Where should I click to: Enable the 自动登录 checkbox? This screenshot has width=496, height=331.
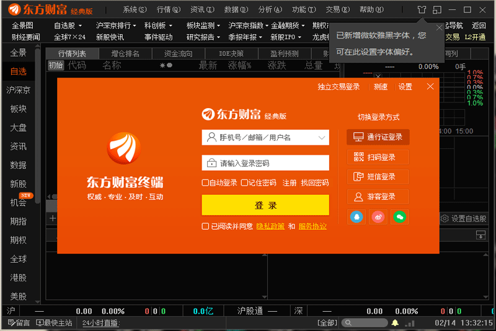pyautogui.click(x=205, y=183)
